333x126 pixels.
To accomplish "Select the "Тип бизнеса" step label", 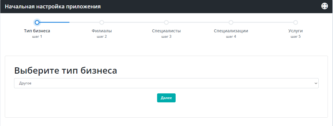I will [37, 31].
